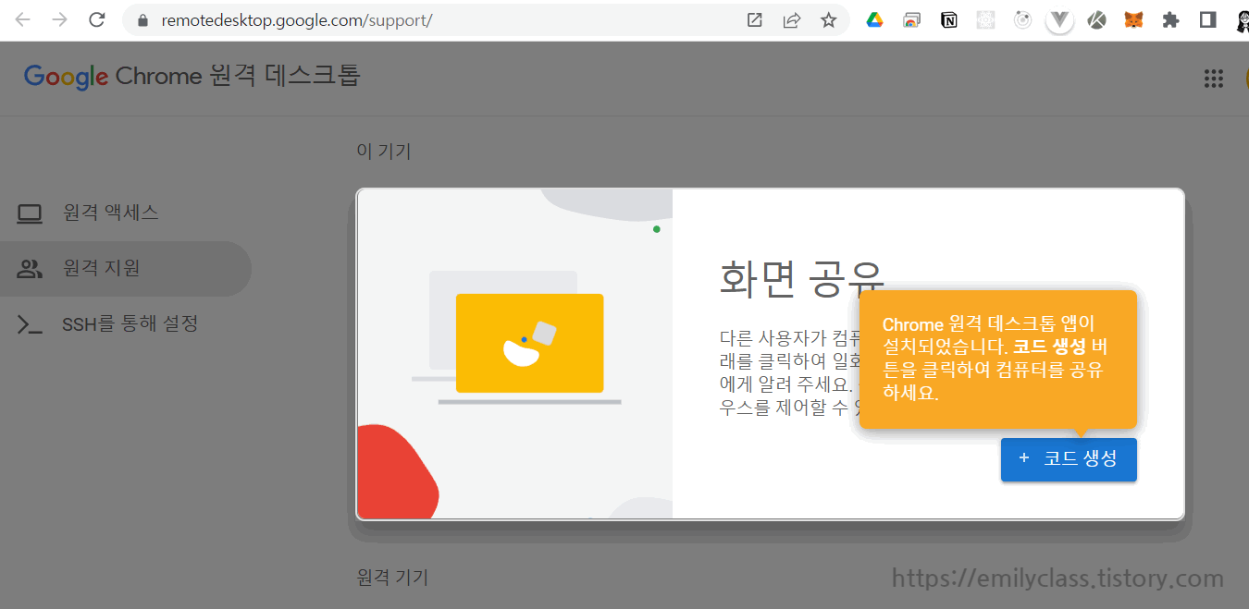This screenshot has width=1249, height=609.
Task: Click the 화면 공유 heading
Action: click(x=803, y=277)
